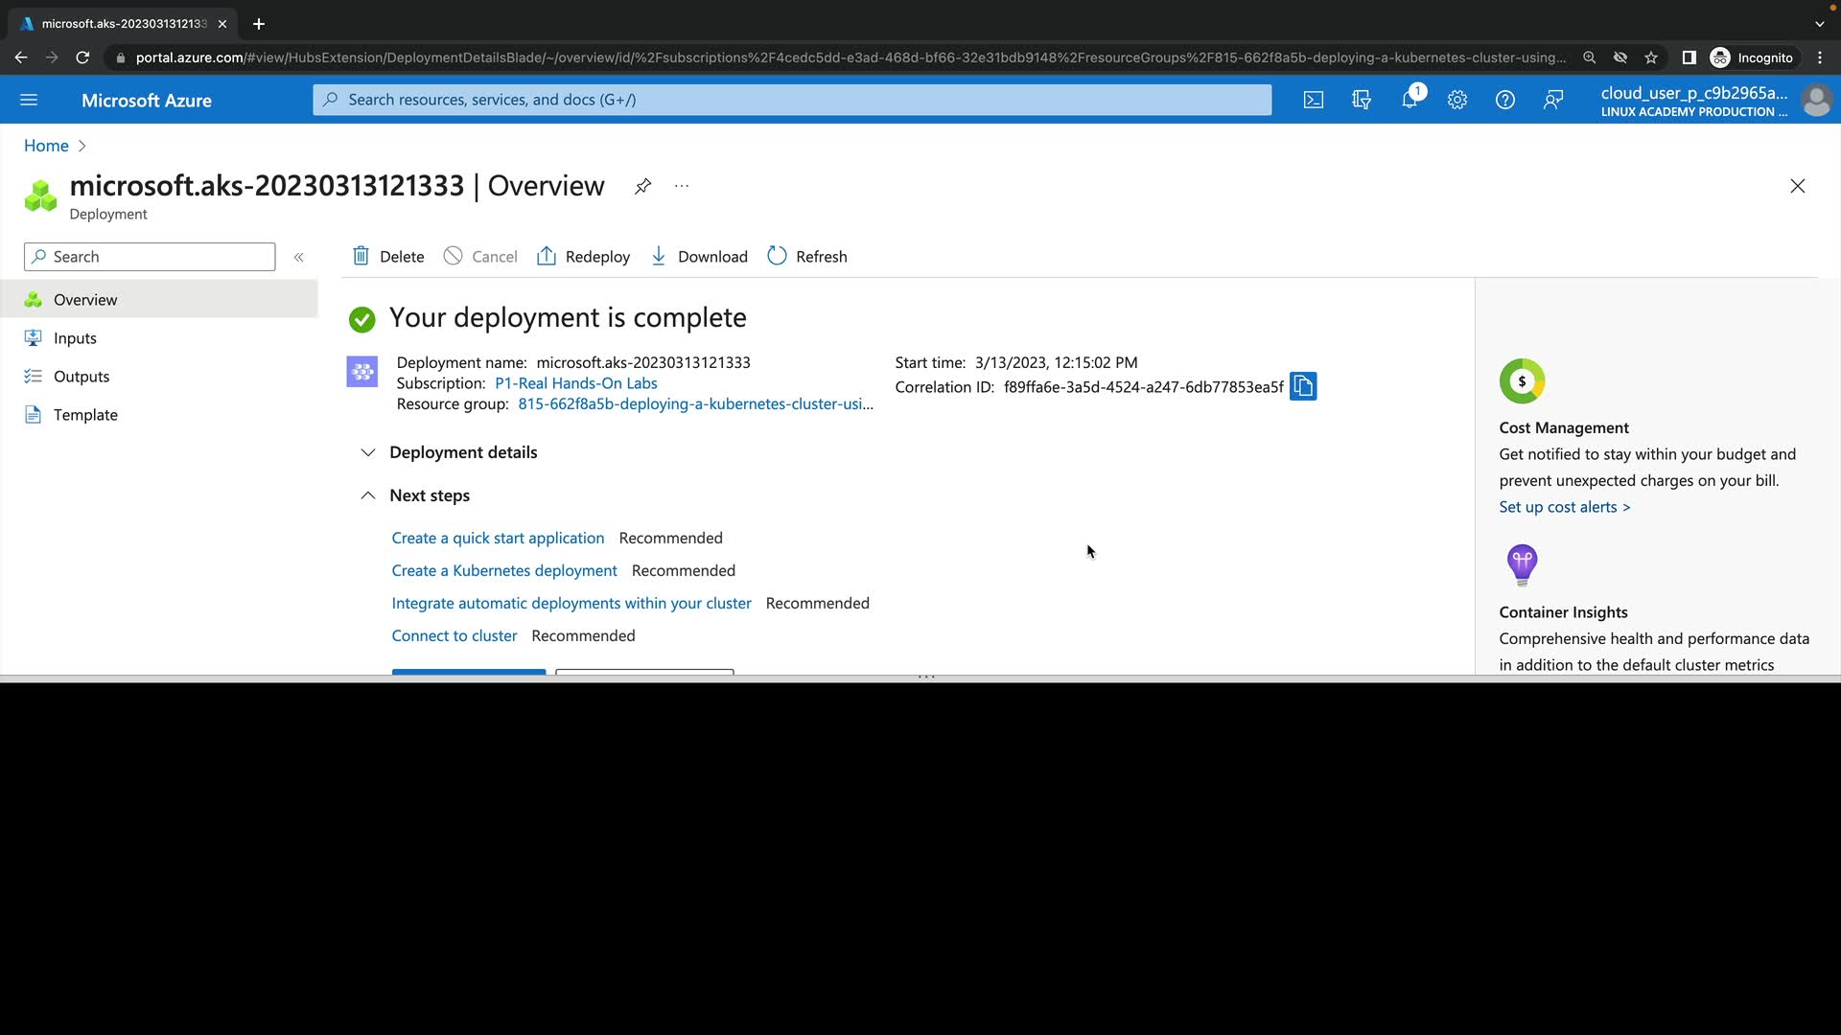Copy the Correlation ID to clipboard
The width and height of the screenshot is (1841, 1035).
[1303, 386]
